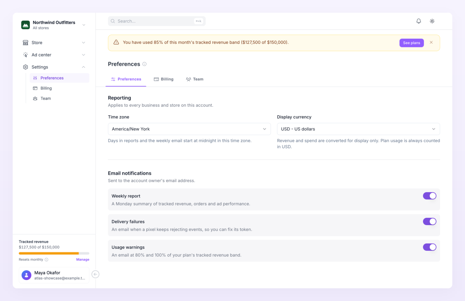Screen dimensions: 465x301
Task: Select the Preferences tab
Action: 126,79
